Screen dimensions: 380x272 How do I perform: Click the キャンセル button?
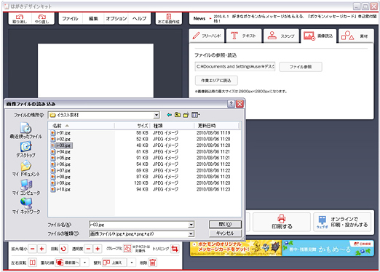pyautogui.click(x=225, y=233)
